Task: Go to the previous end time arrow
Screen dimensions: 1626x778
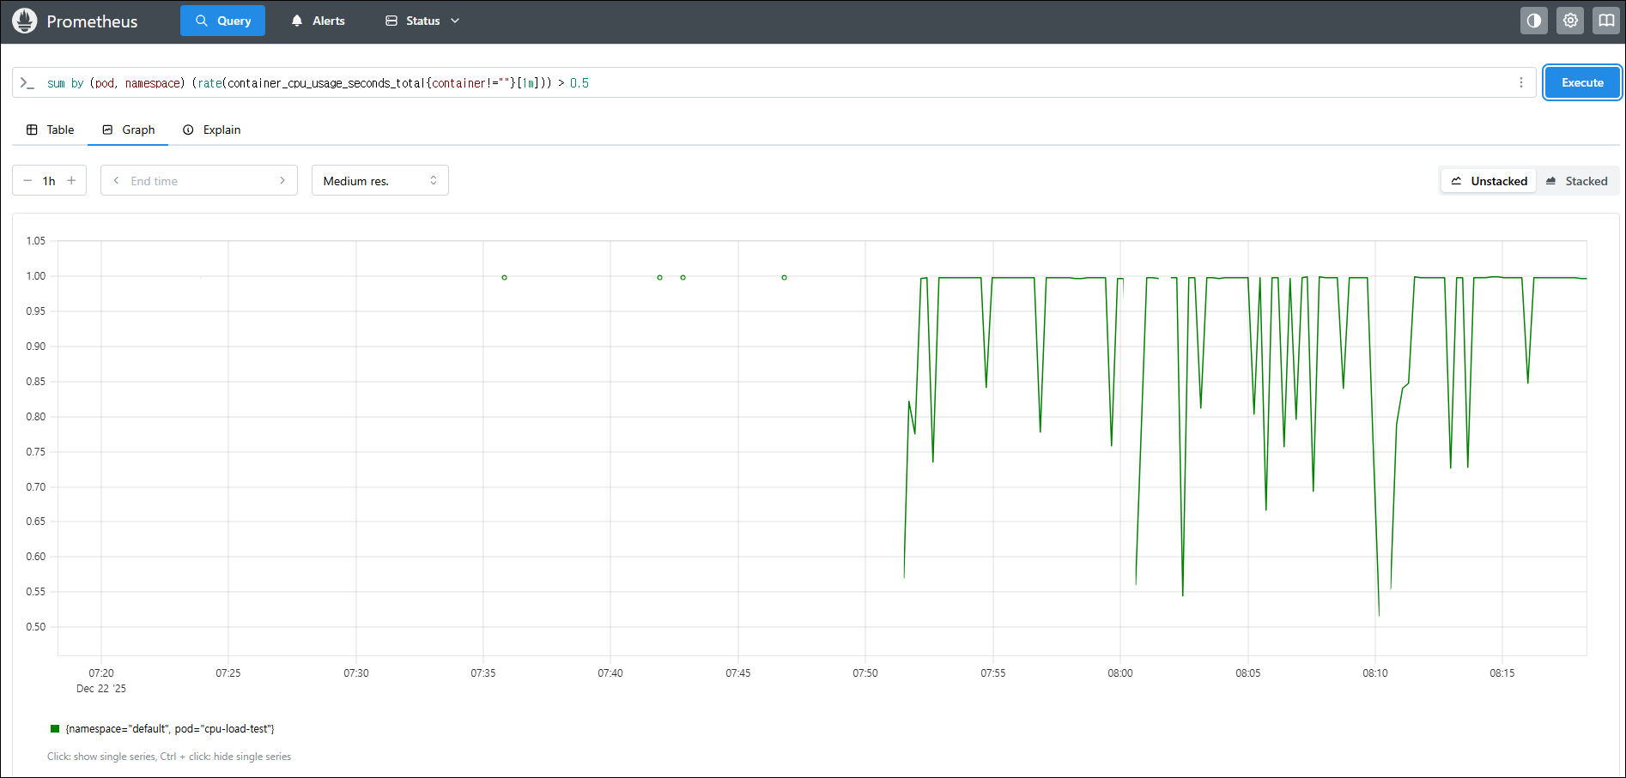Action: click(x=116, y=181)
